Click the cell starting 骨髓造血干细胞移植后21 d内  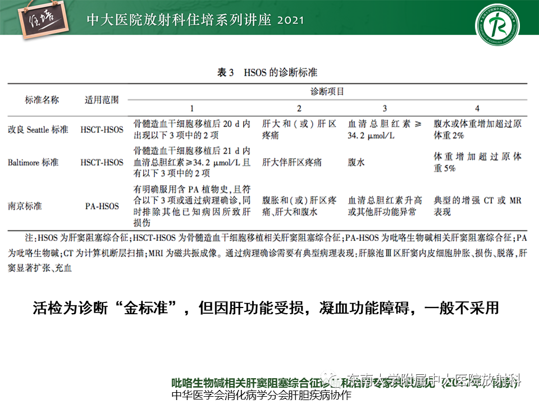click(x=192, y=162)
